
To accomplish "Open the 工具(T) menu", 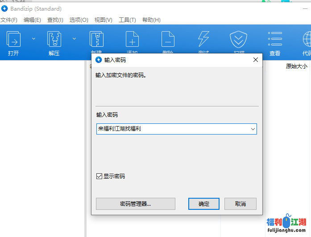I will pos(127,20).
